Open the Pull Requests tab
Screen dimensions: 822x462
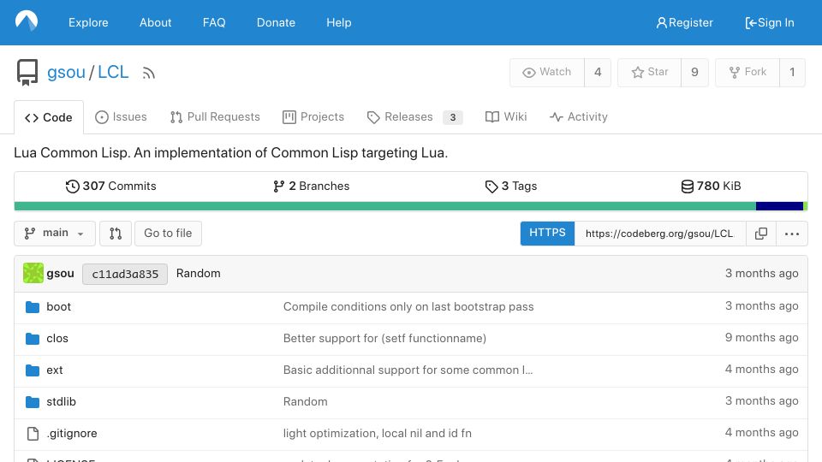[x=215, y=117]
